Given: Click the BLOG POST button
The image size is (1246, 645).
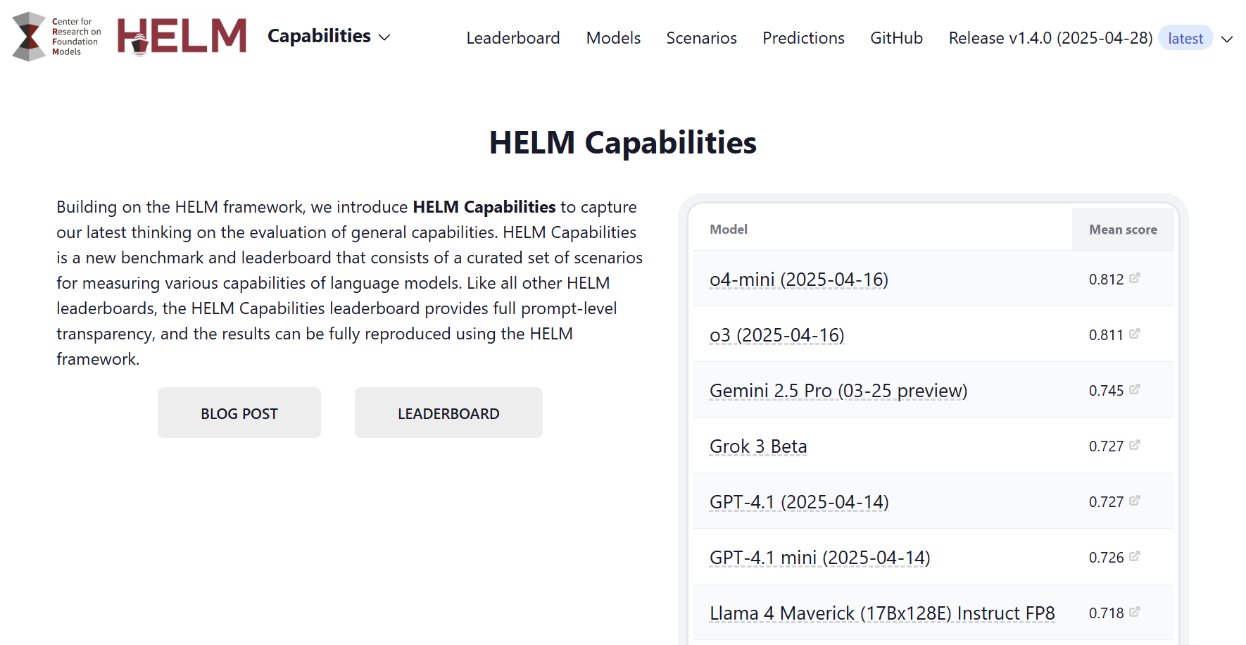Looking at the screenshot, I should click(239, 413).
